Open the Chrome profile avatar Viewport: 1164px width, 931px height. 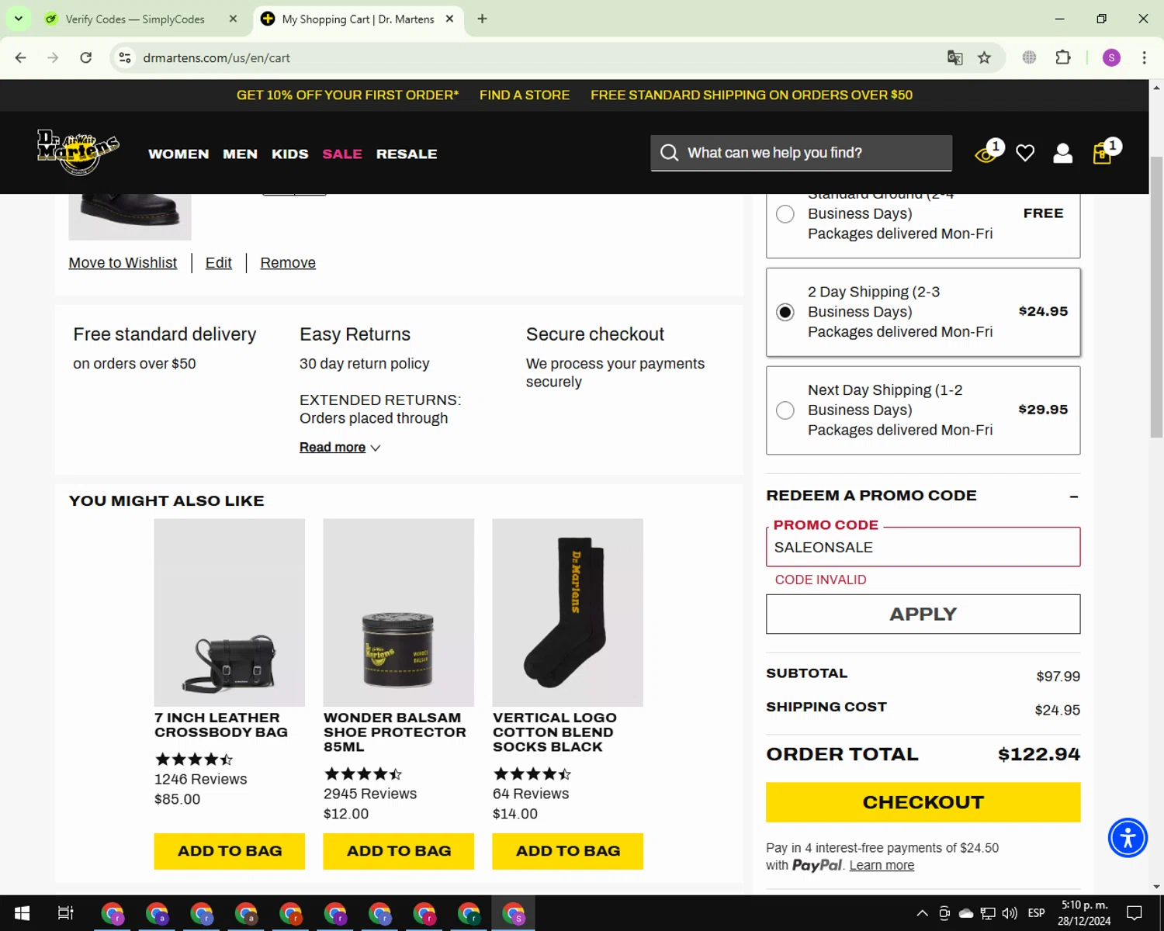pos(1111,57)
